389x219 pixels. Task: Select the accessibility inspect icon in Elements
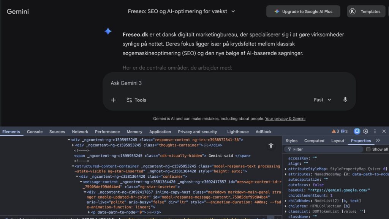tap(272, 145)
